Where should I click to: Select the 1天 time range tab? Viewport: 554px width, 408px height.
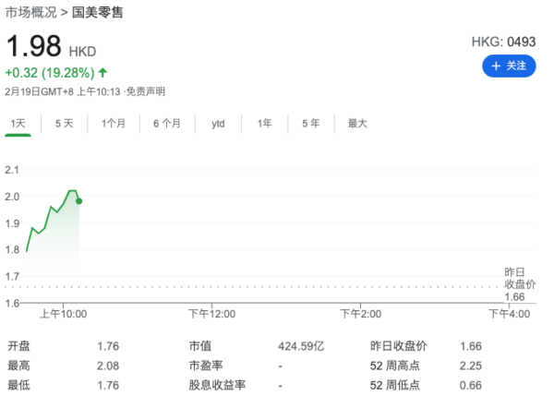[x=18, y=124]
